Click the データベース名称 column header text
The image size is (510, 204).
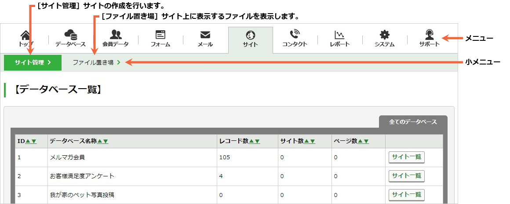[x=73, y=141]
